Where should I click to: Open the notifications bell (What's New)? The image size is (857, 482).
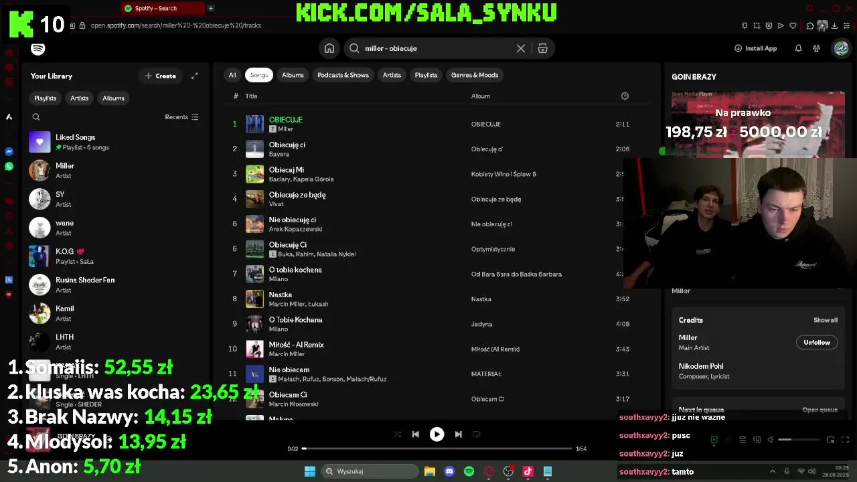click(798, 48)
